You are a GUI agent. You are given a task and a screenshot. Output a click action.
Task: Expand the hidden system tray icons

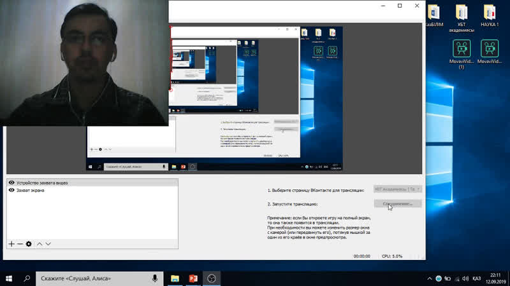[x=430, y=278]
